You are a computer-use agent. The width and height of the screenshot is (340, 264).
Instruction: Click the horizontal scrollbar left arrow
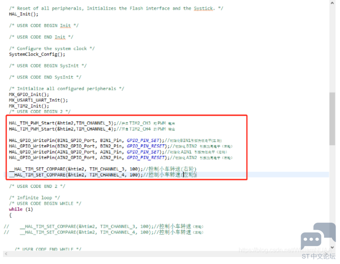(x=6, y=254)
